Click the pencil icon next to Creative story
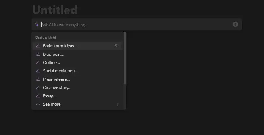264x135 pixels. pyautogui.click(x=38, y=87)
